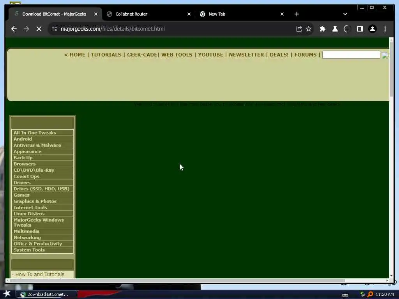
Task: Open the Extensions puzzle icon
Action: pyautogui.click(x=322, y=29)
